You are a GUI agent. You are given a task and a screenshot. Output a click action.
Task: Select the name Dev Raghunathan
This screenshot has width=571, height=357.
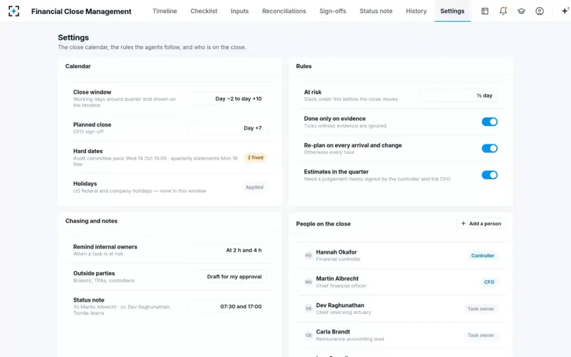pyautogui.click(x=340, y=306)
